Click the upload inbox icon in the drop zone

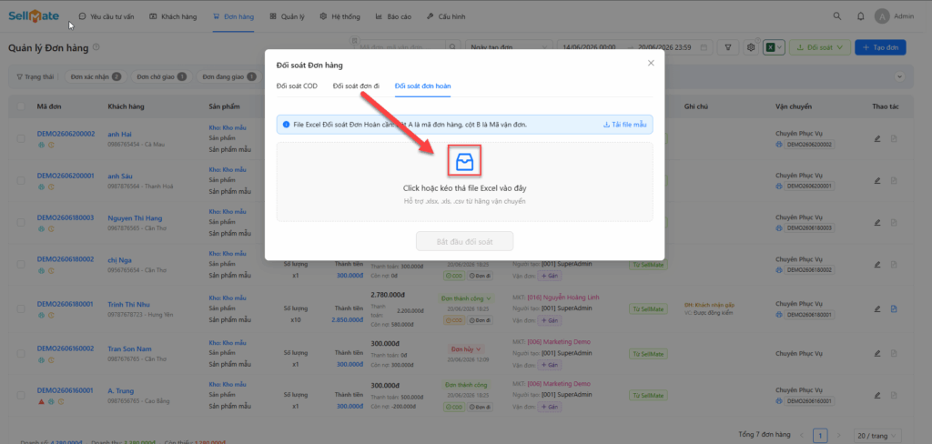tap(463, 161)
